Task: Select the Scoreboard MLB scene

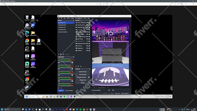Action: tap(66, 25)
